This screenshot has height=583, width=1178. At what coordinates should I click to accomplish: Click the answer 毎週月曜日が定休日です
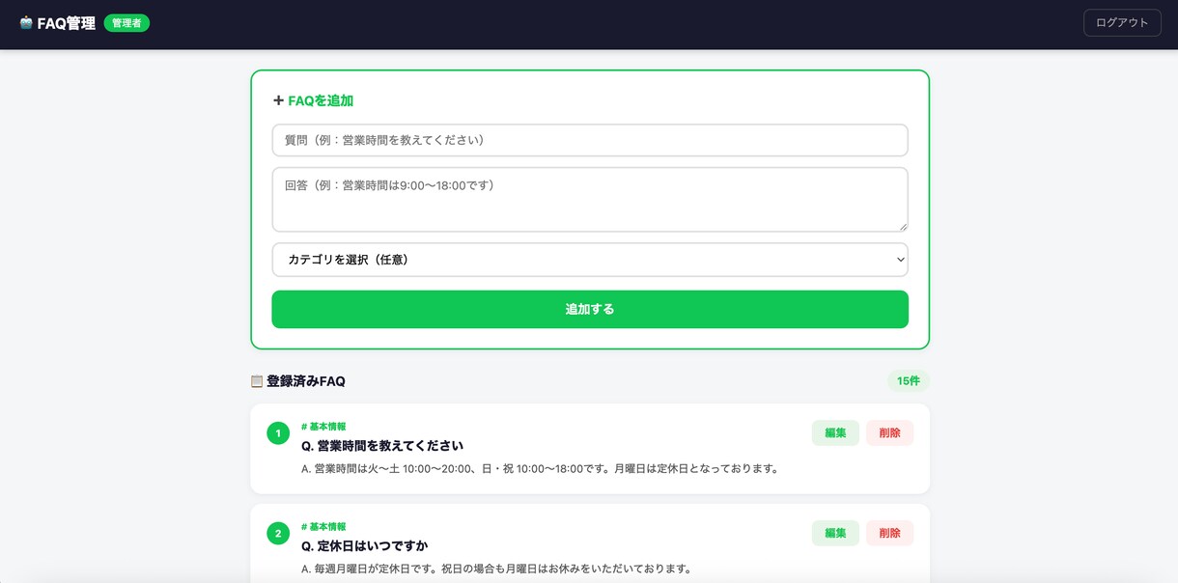[x=496, y=569]
